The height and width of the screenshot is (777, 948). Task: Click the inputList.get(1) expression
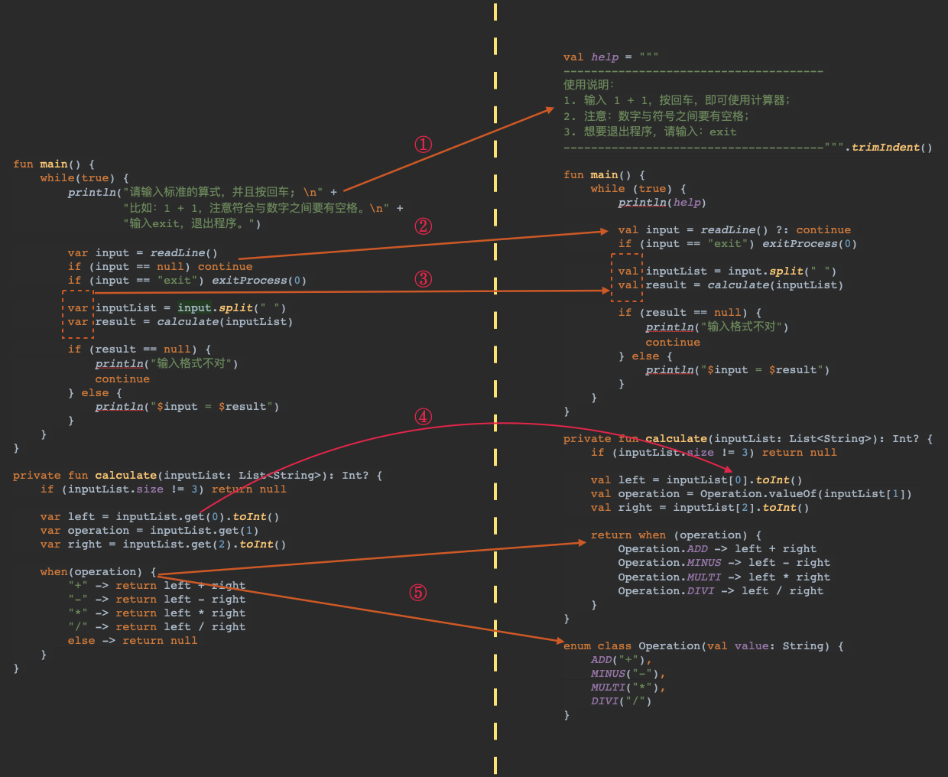coord(203,531)
